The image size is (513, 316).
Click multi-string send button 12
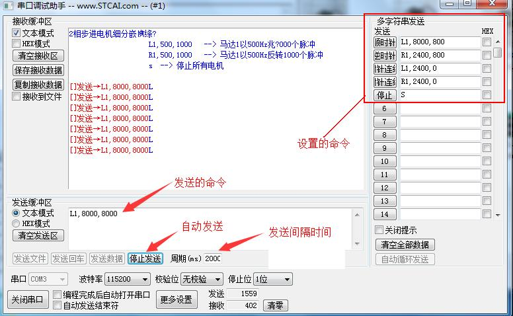pyautogui.click(x=385, y=188)
